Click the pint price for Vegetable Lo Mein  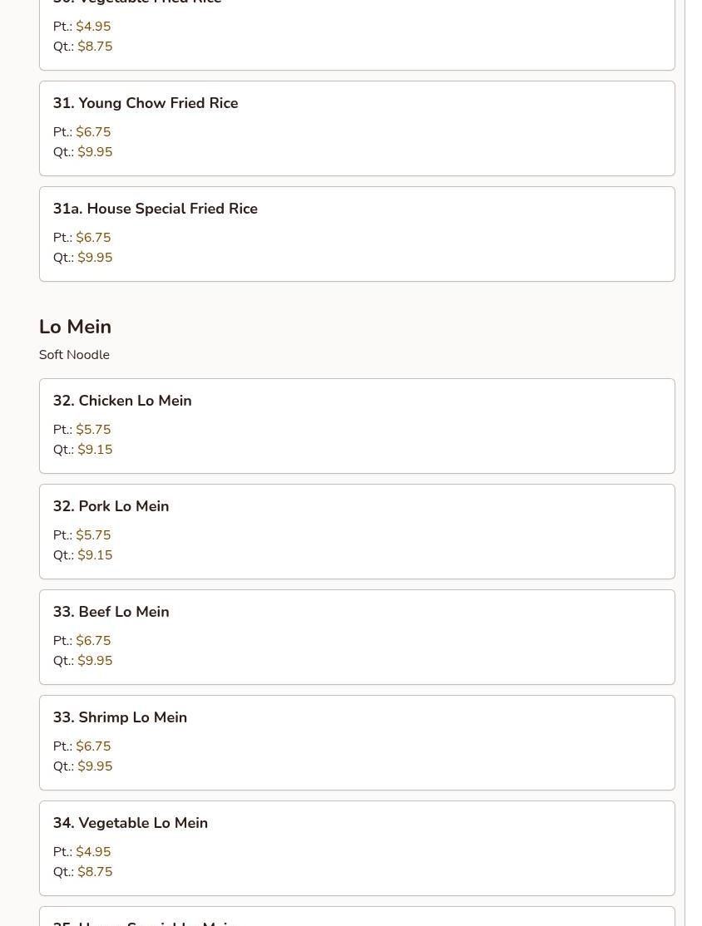(93, 852)
